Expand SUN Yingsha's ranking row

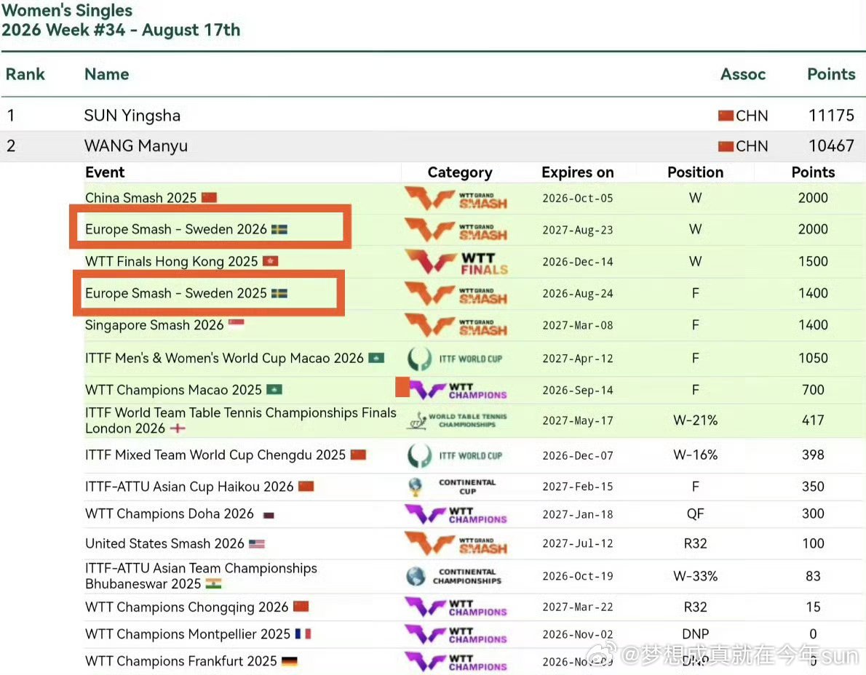(433, 116)
